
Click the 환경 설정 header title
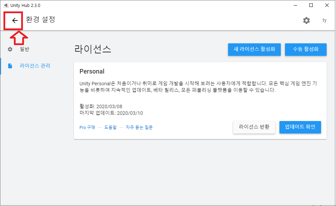[x=41, y=19]
